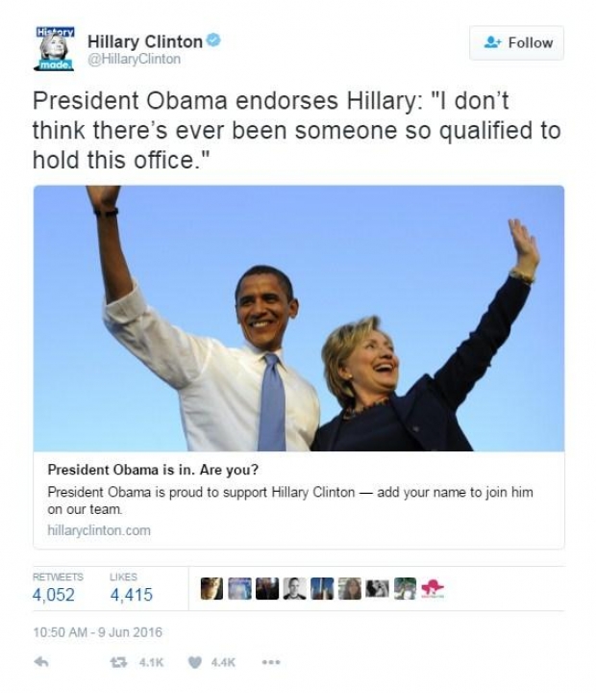Like the tweet via heart icon
Image resolution: width=596 pixels, height=693 pixels.
point(195,662)
